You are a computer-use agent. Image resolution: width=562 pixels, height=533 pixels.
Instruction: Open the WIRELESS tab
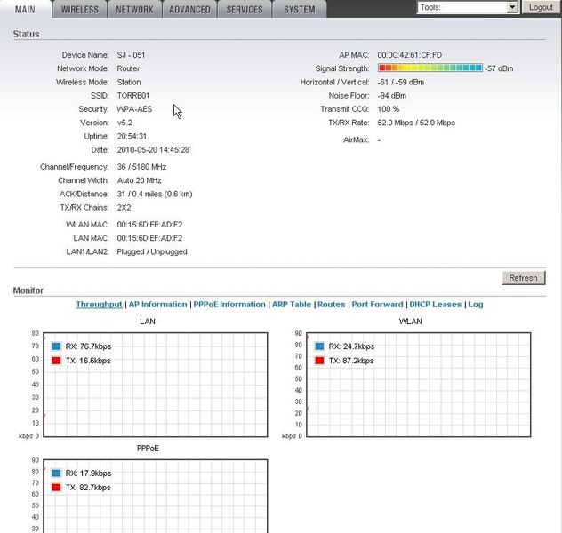pyautogui.click(x=79, y=9)
